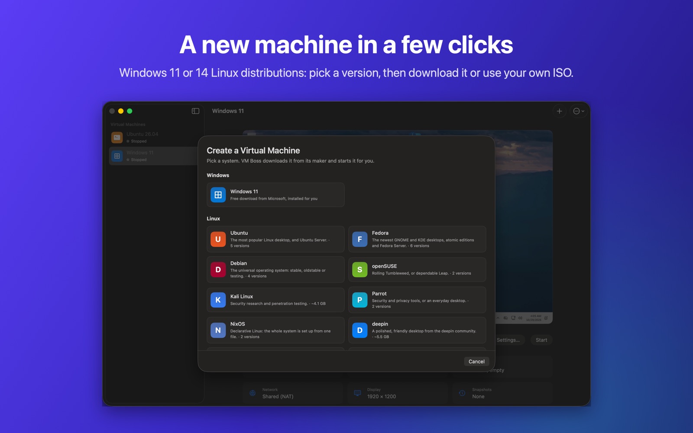Click the 'Linux' section heading
This screenshot has height=433, width=693.
(214, 219)
